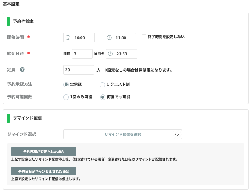Screen dimensions: 251x192
Task: Pick the 何度でも可能 booking option
Action: click(x=103, y=97)
